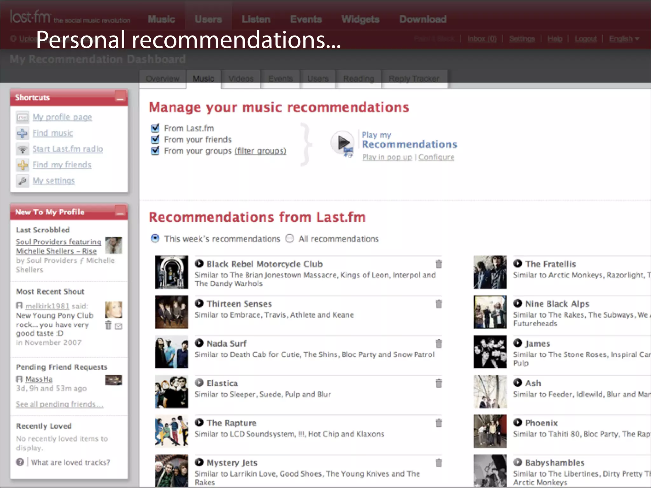
Task: Play Black Rebel Motorcycle Club preview
Action: pos(199,263)
